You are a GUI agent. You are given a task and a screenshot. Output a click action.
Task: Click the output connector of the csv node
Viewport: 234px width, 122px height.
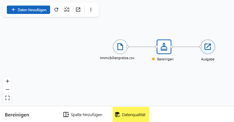tap(128, 47)
